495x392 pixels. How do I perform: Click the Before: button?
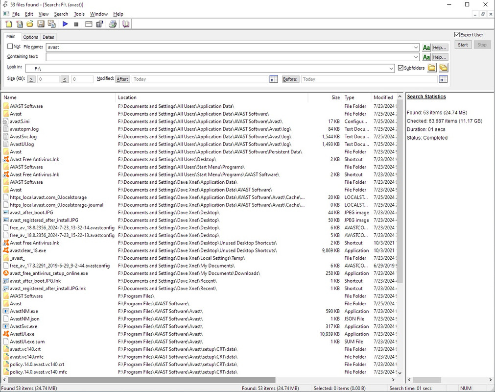290,79
